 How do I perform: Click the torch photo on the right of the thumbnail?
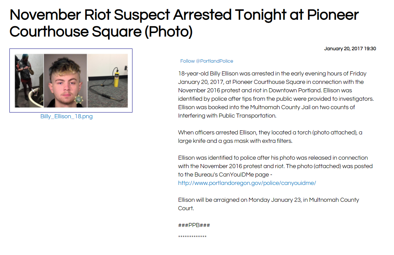coord(108,81)
